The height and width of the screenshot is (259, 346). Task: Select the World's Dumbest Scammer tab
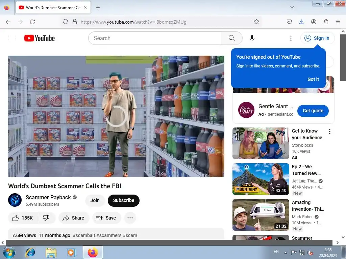click(x=53, y=7)
